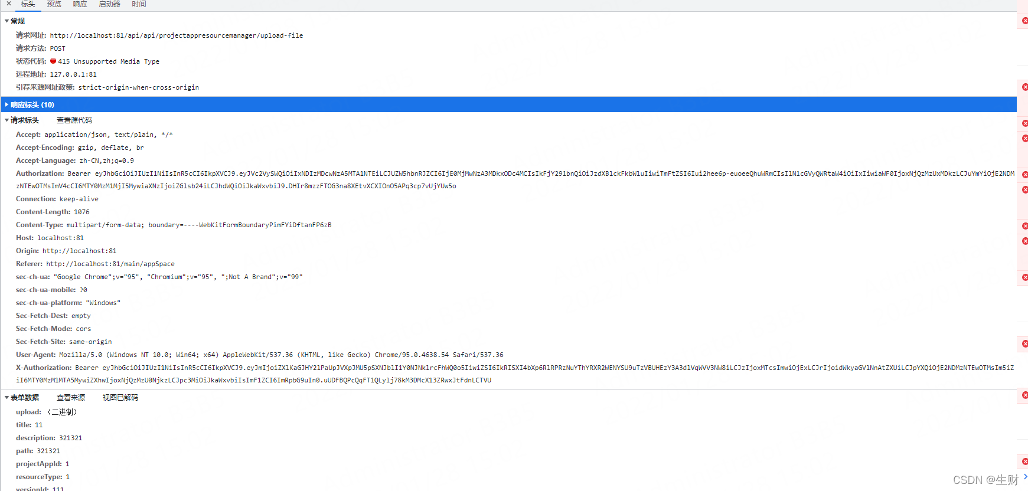1028x491 pixels.
Task: Select Sec-Fetch-Dest empty value
Action: [81, 316]
